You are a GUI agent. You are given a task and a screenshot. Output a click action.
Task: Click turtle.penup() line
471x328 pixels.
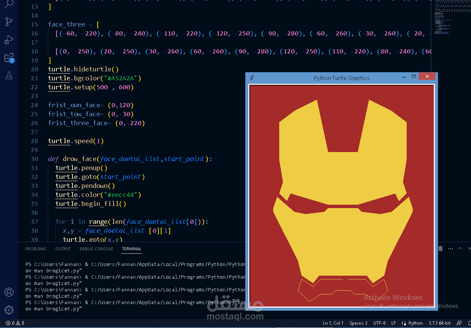click(x=81, y=168)
